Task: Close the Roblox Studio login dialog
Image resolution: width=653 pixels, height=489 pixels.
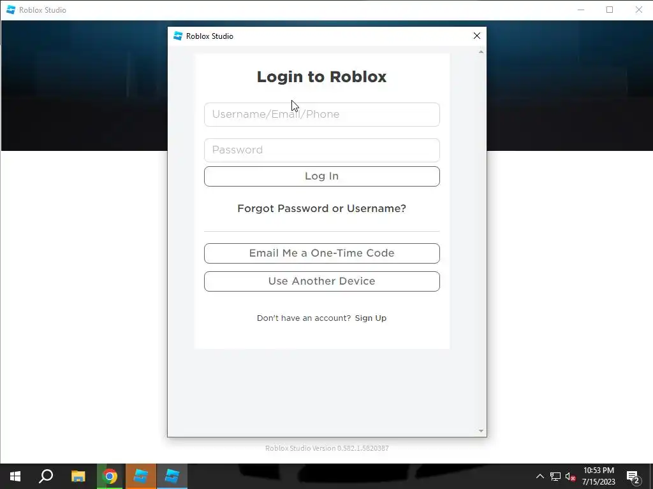Action: 477,36
